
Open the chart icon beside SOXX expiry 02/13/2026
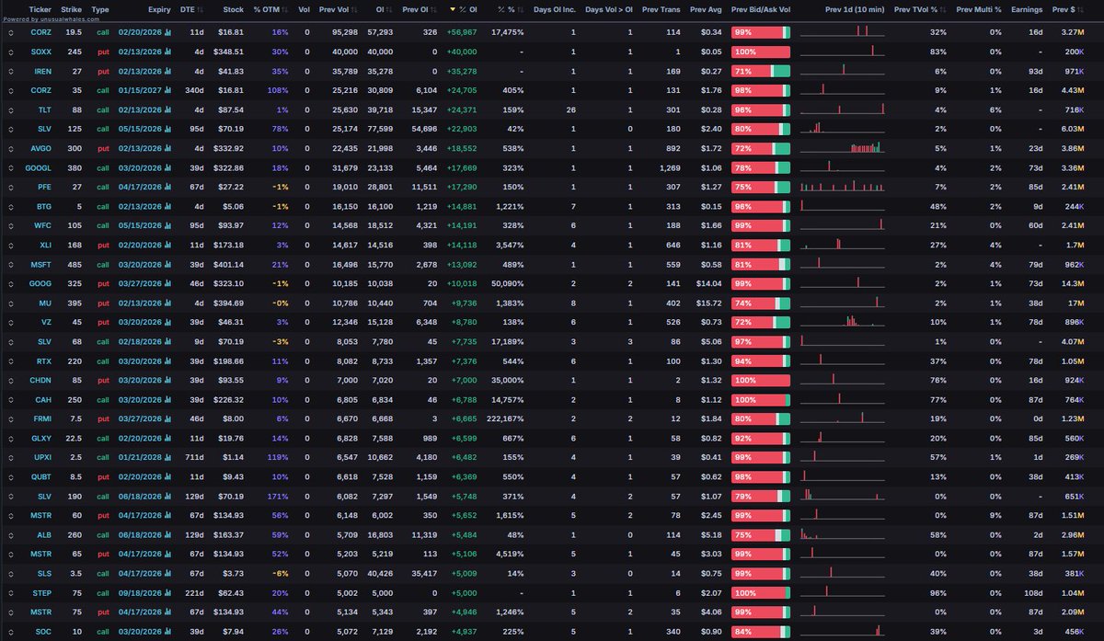tap(168, 52)
